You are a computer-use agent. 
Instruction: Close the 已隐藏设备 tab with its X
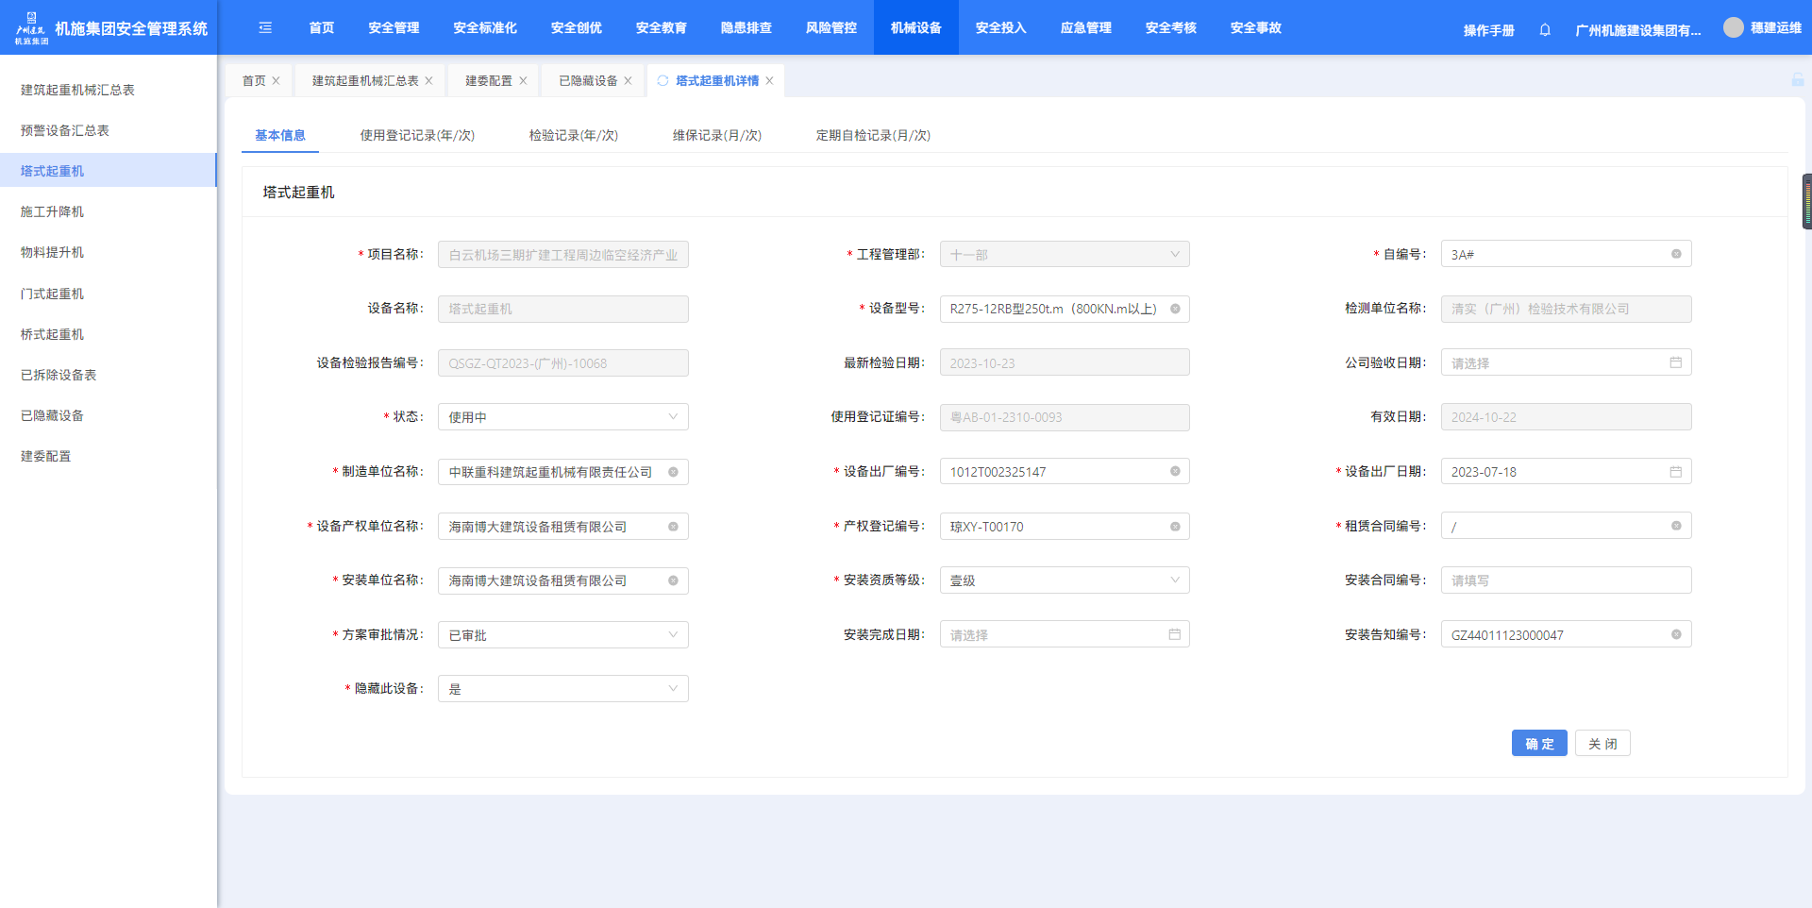click(629, 81)
